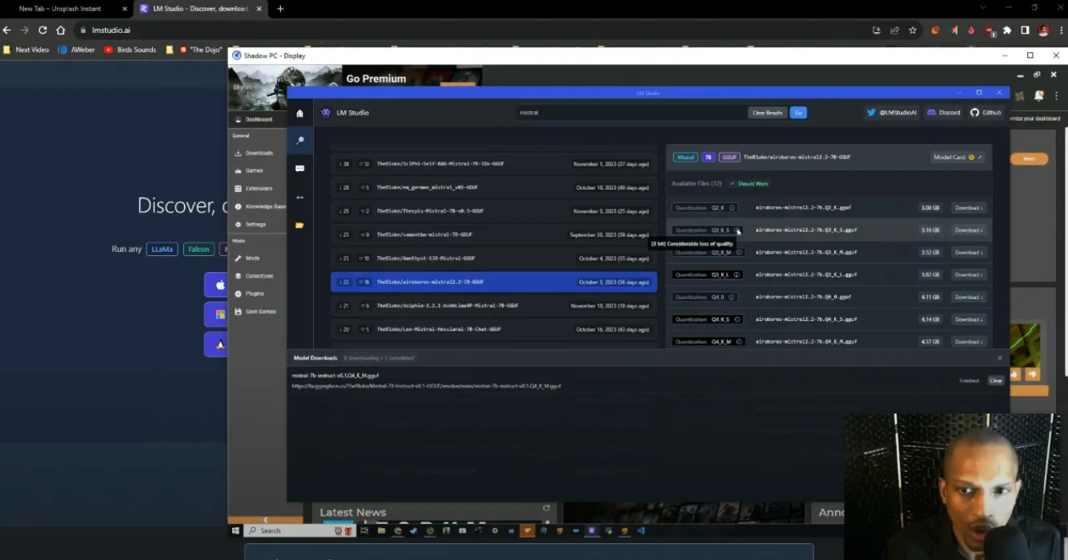
Task: Expand the Model Card for airoboros-mistral2.2
Action: [958, 157]
